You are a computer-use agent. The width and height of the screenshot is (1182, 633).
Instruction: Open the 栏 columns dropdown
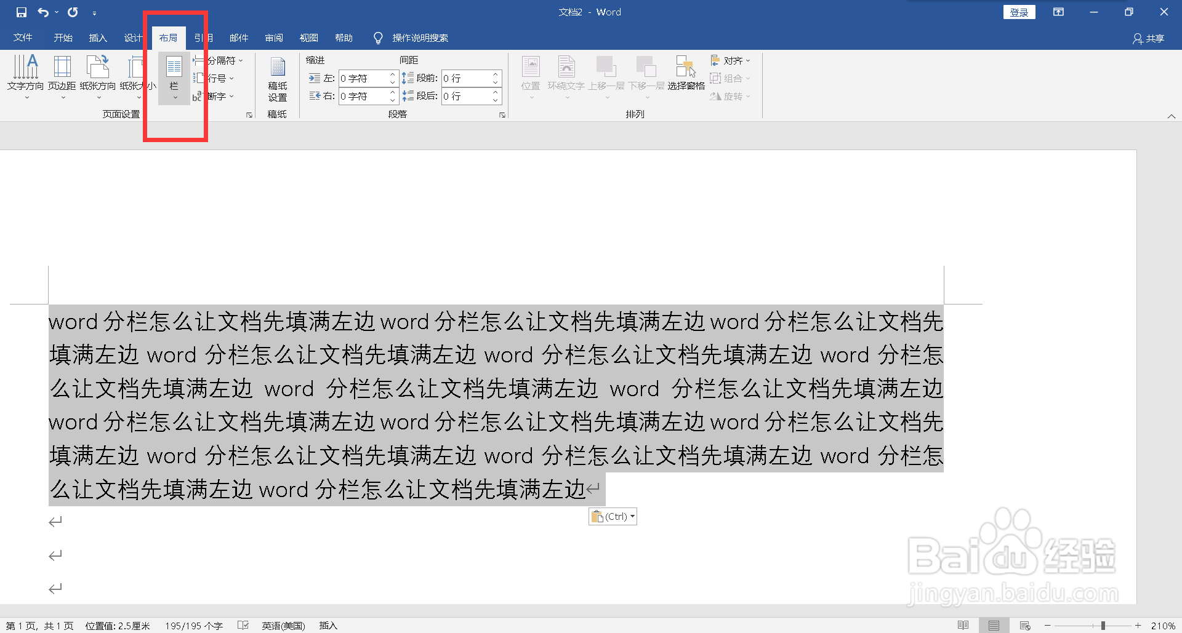174,78
